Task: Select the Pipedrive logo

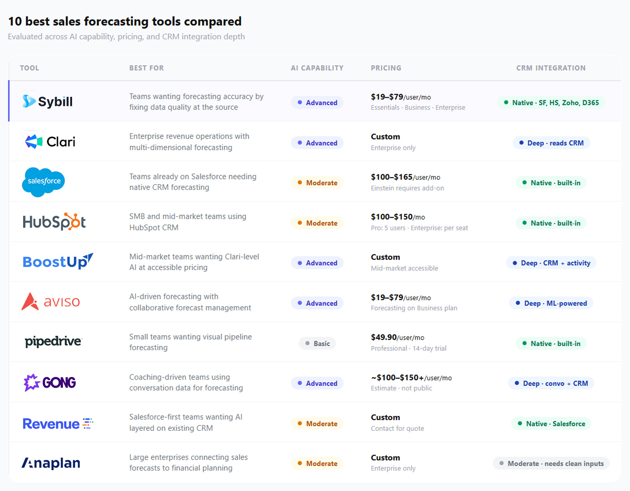Action: 53,342
